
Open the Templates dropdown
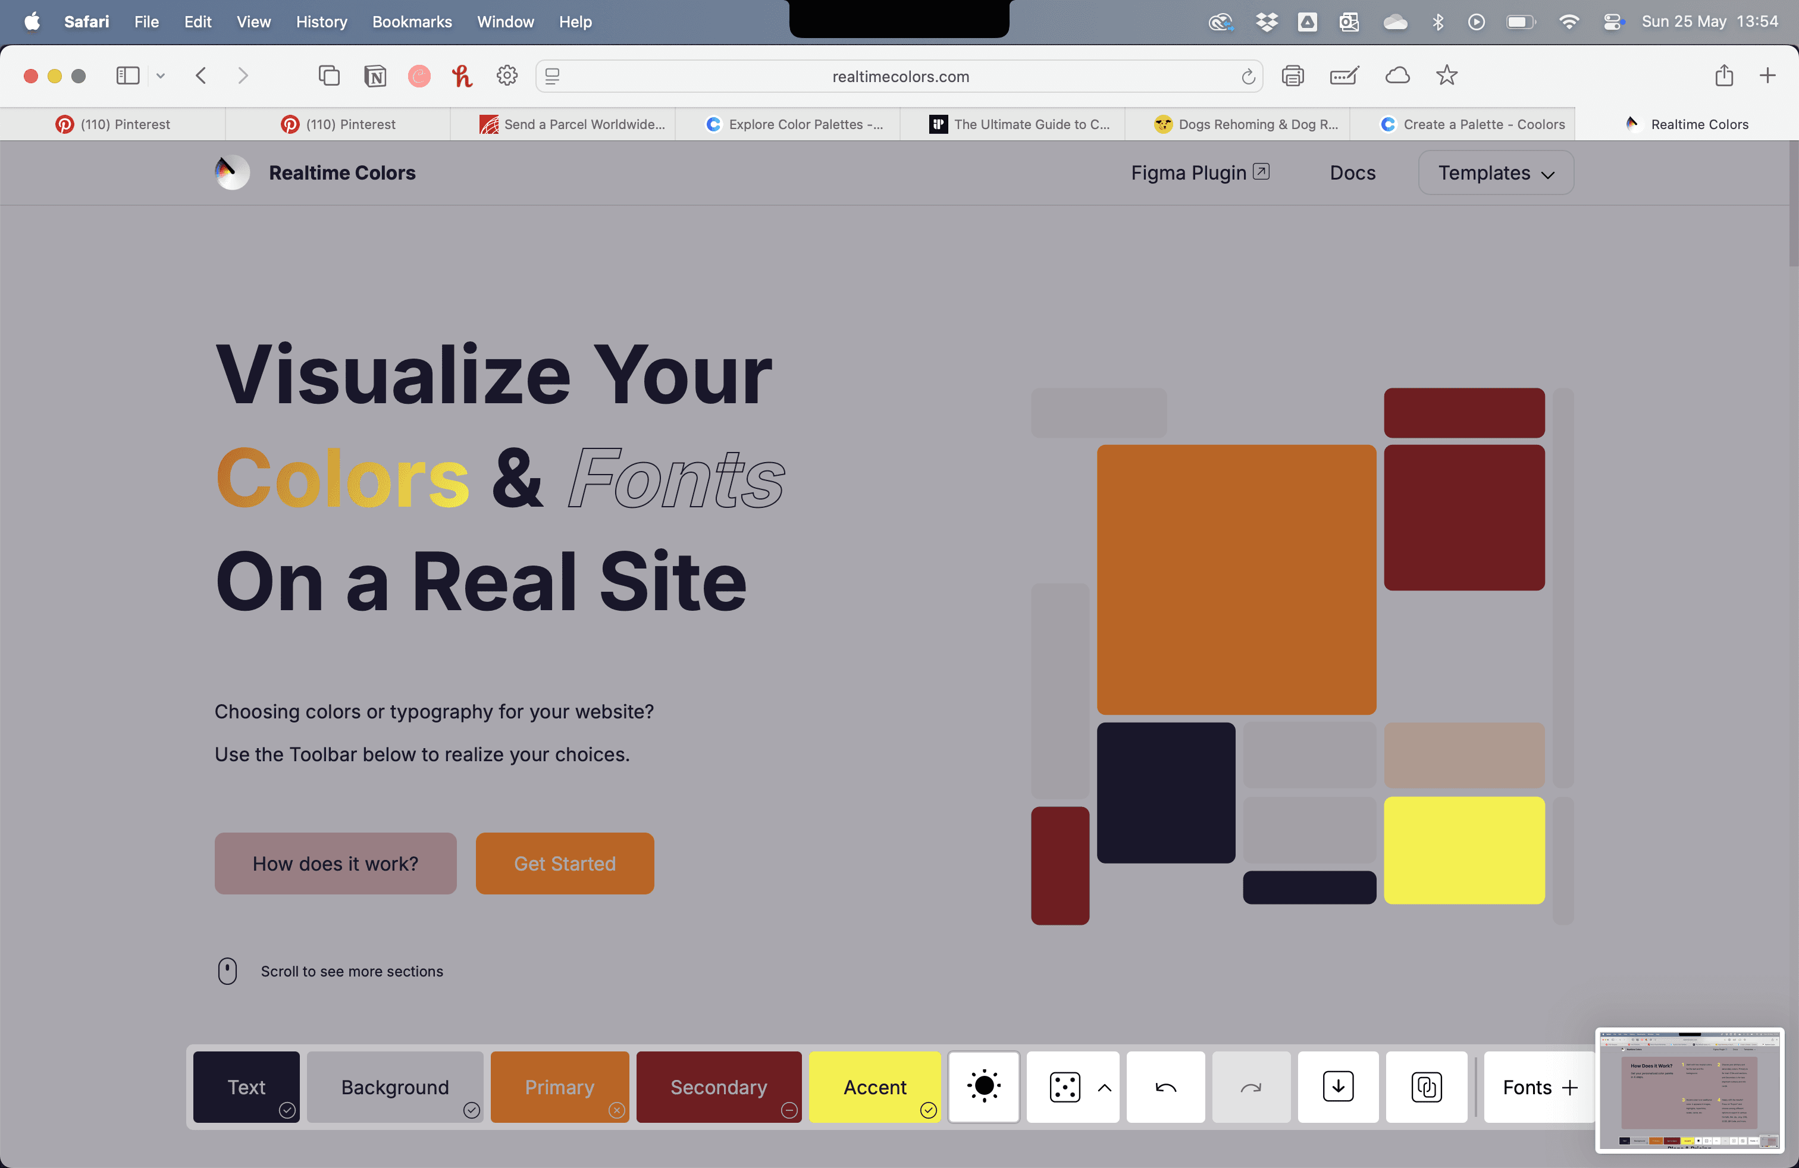click(1495, 172)
